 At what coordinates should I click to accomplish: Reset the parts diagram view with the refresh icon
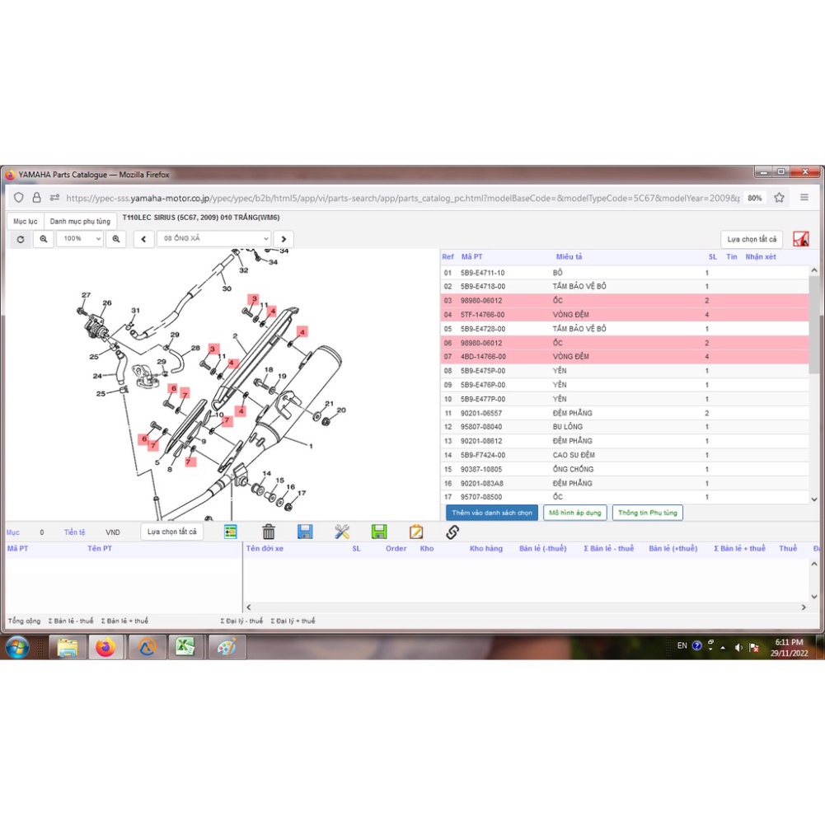coord(21,239)
